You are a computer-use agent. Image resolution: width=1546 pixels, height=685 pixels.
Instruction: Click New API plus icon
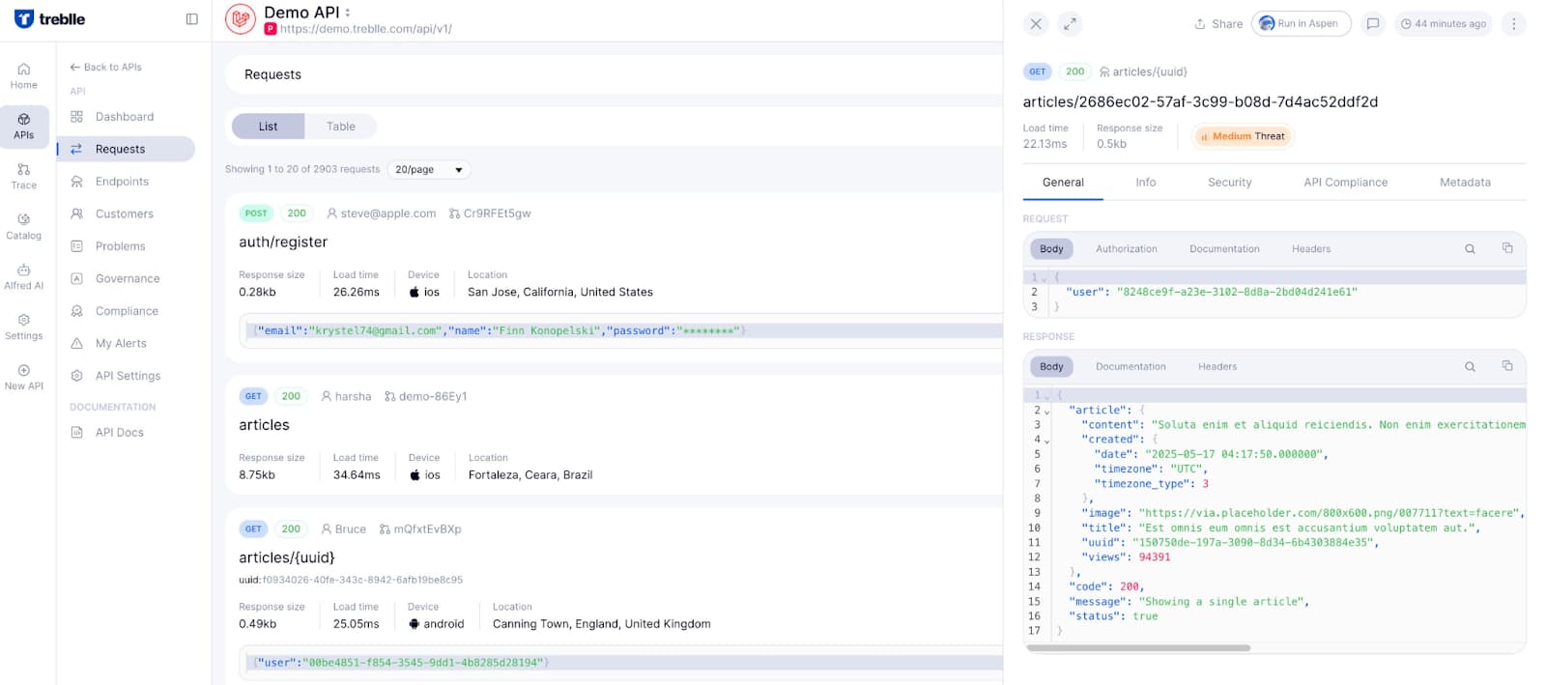point(24,370)
